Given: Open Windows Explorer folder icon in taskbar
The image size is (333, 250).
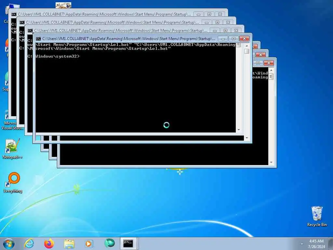Looking at the screenshot, I should pos(69,243).
